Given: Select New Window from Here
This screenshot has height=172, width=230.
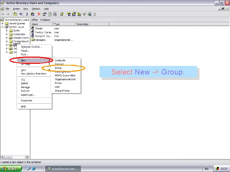Looking at the screenshot, I should click(34, 74).
